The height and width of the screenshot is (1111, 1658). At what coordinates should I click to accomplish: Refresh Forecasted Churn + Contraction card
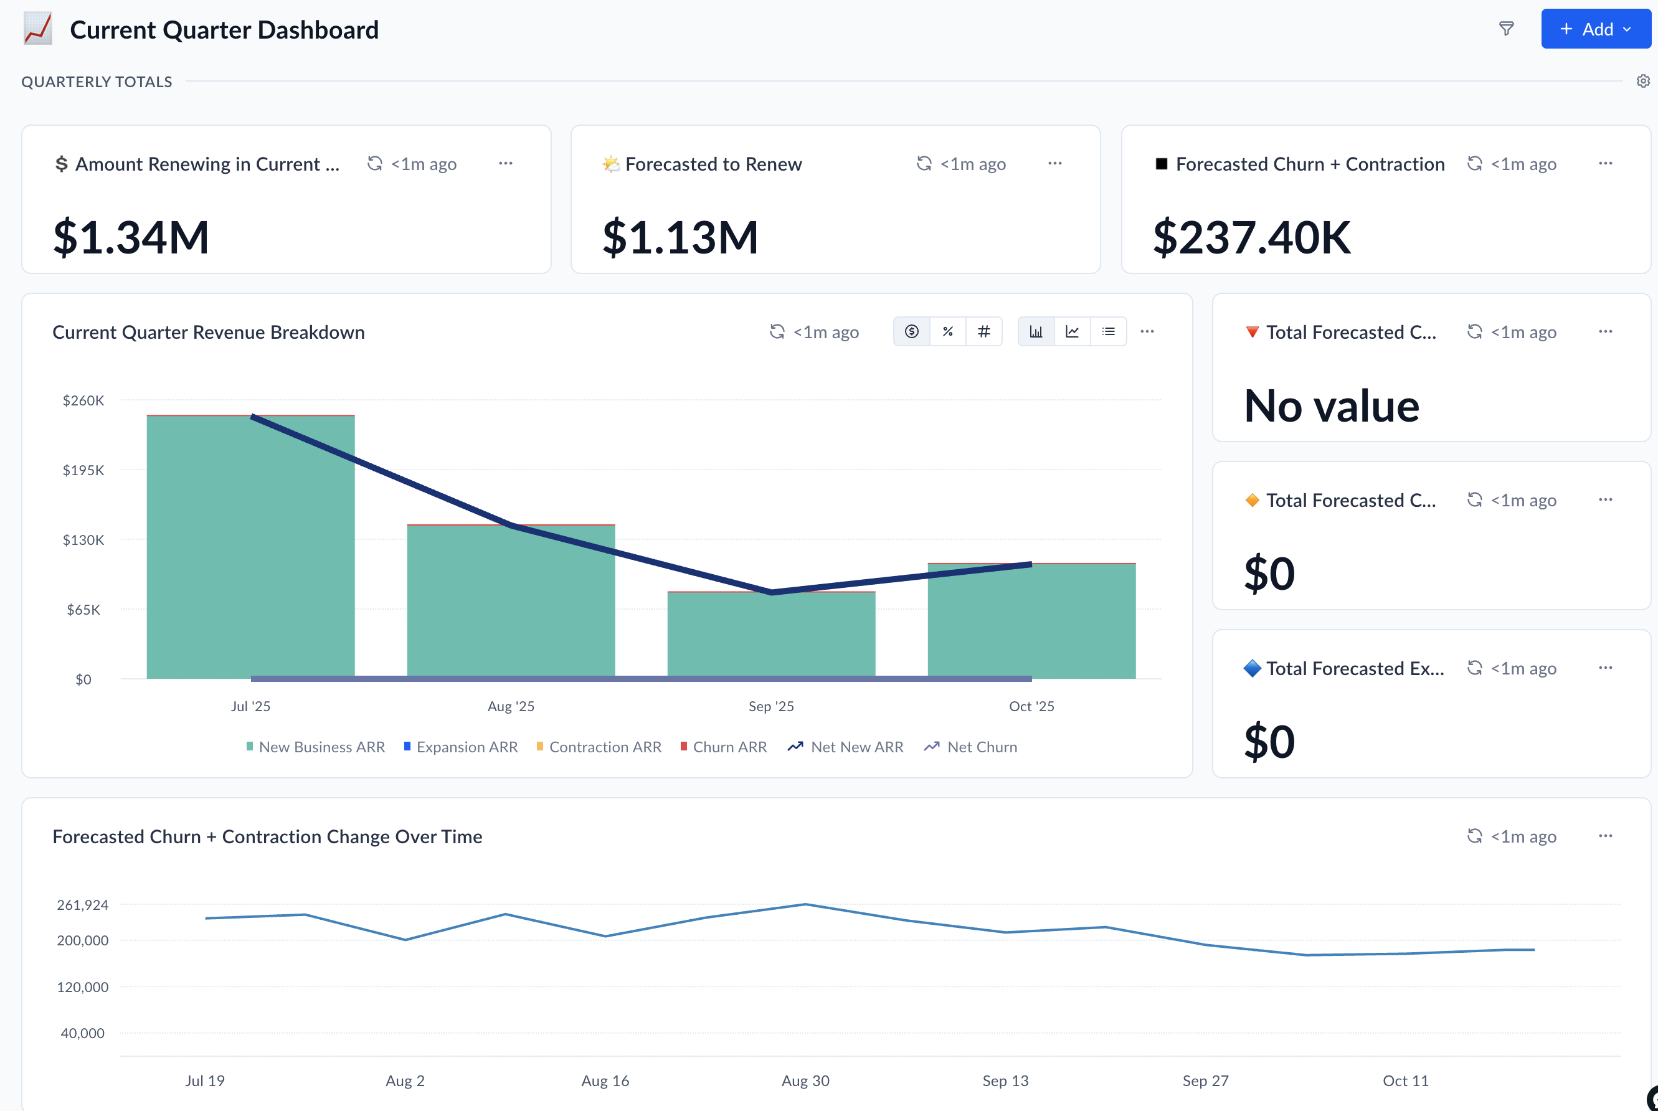(x=1474, y=164)
